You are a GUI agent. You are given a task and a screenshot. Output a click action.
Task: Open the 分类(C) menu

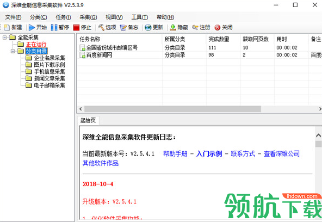pyautogui.click(x=39, y=17)
